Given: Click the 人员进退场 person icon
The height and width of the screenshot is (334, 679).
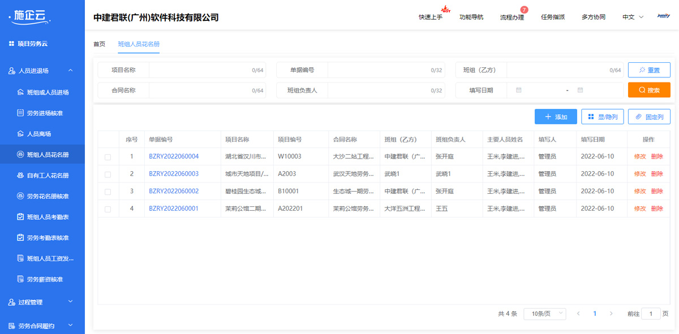Looking at the screenshot, I should coord(12,71).
